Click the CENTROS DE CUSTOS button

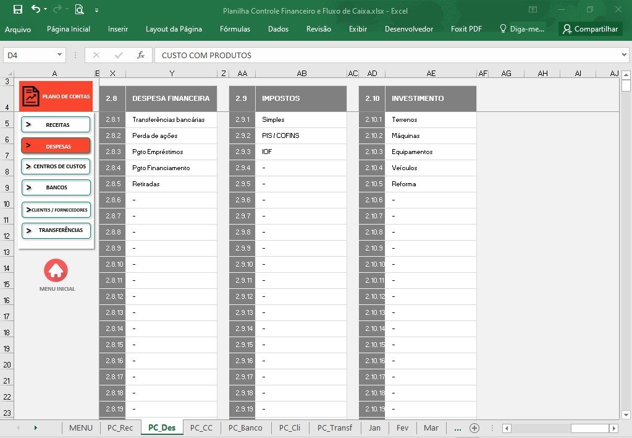point(56,166)
